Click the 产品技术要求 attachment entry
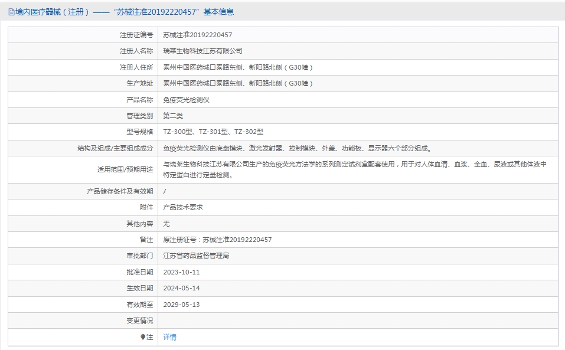 point(183,207)
